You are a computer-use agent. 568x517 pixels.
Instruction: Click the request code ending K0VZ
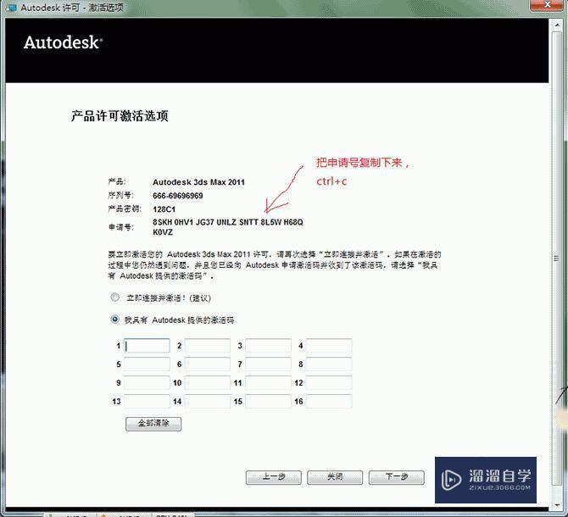[163, 232]
